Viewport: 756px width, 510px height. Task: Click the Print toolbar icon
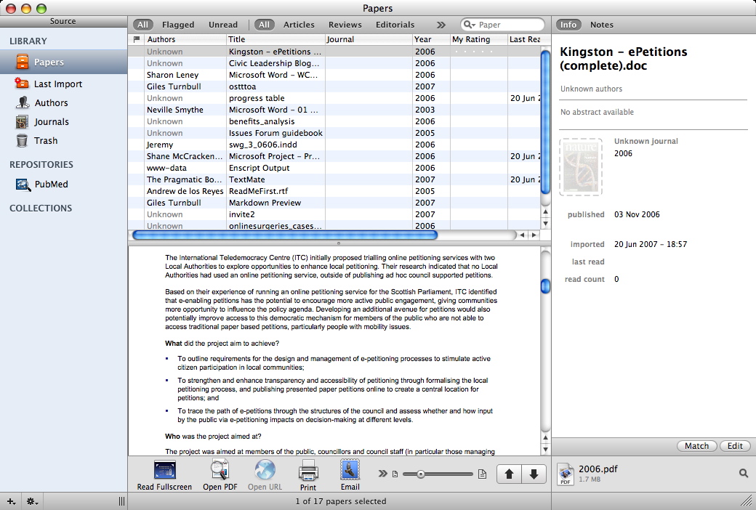coord(308,470)
